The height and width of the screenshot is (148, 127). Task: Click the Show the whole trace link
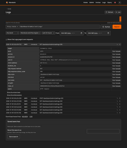pyautogui.click(x=13, y=92)
